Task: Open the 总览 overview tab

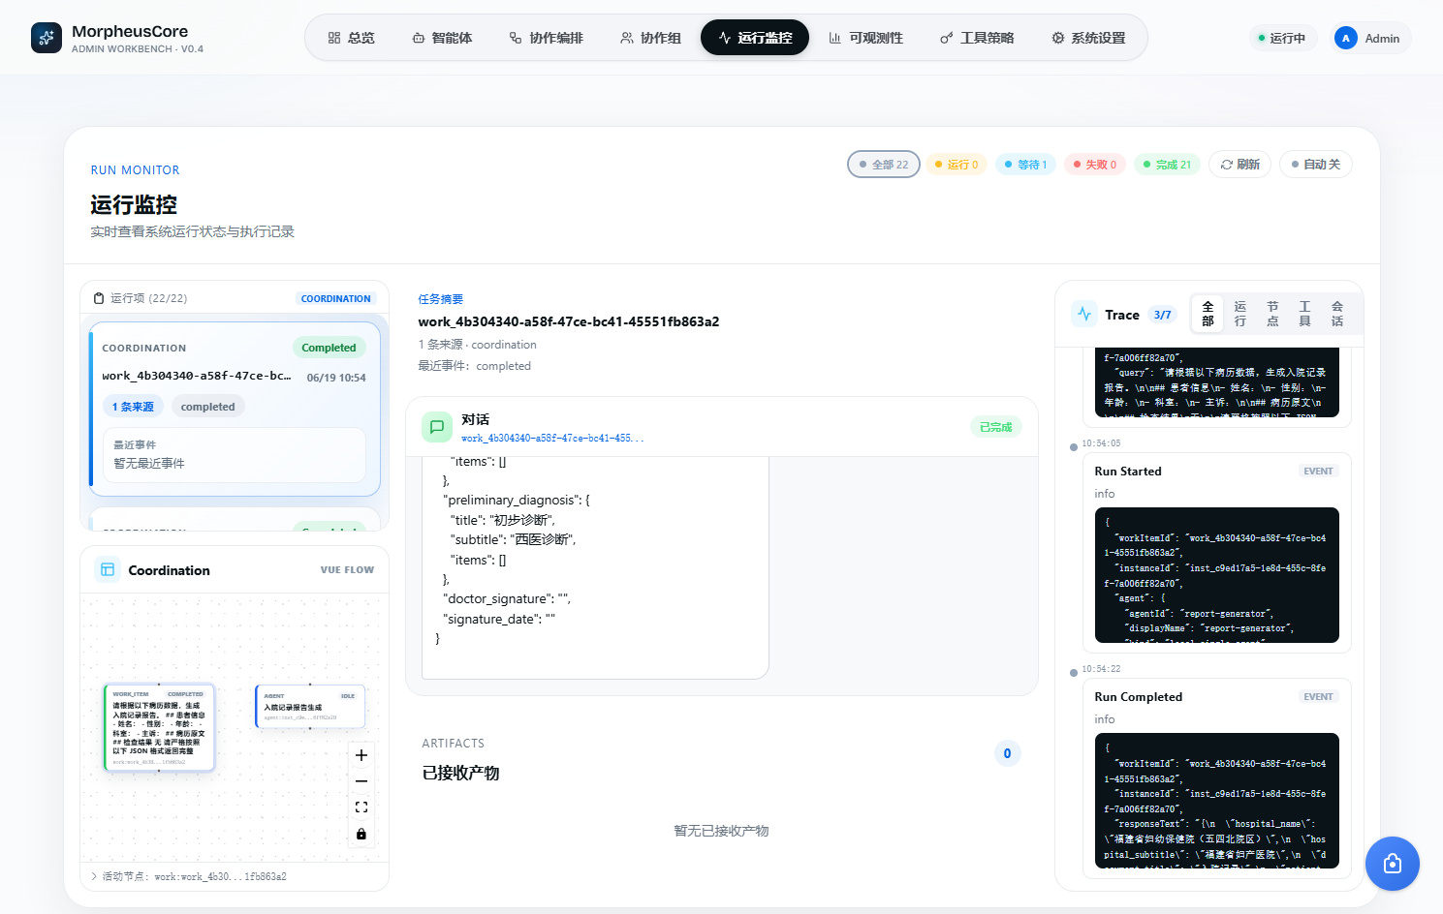Action: 351,38
